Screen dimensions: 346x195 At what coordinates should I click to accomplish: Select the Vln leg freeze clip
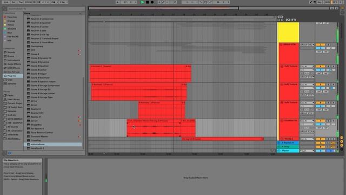223,139
